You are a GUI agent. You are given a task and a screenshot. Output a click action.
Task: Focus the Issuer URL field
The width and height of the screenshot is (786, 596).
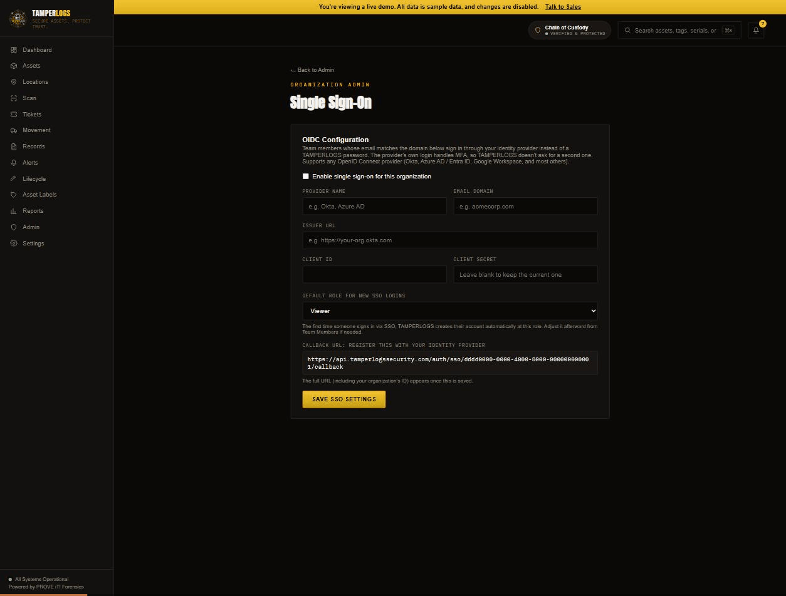pos(450,240)
